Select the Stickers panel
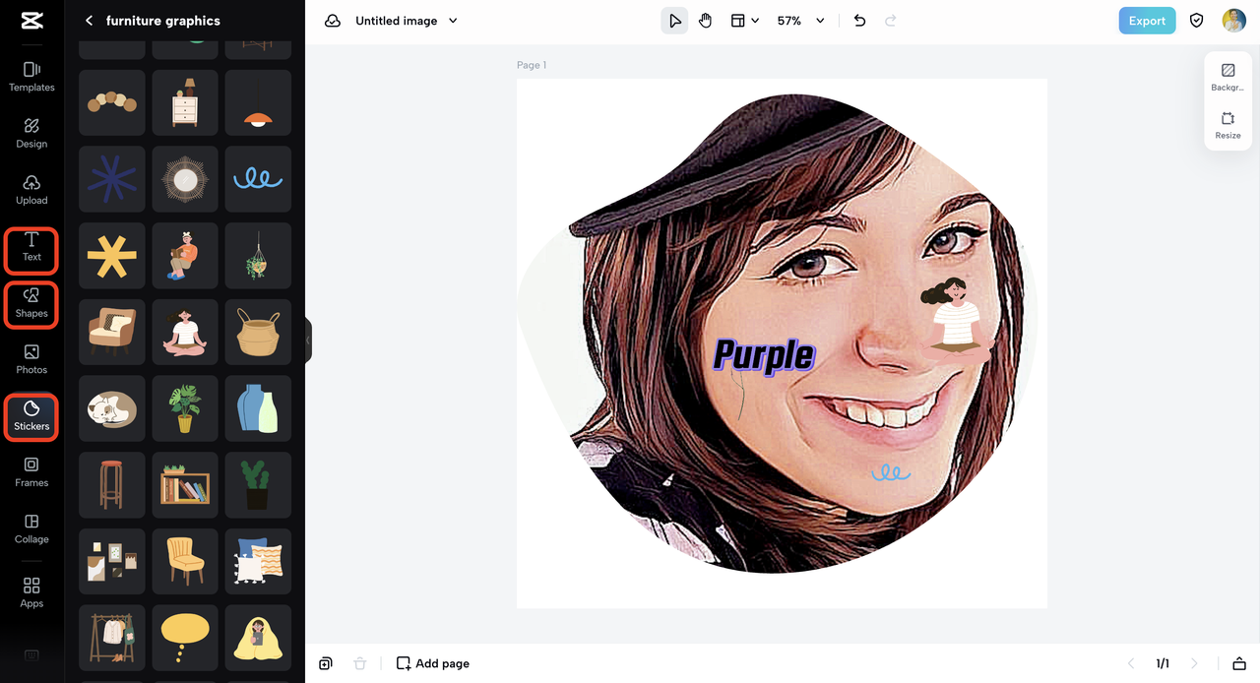Screen dimensions: 1260x683 click(x=31, y=416)
